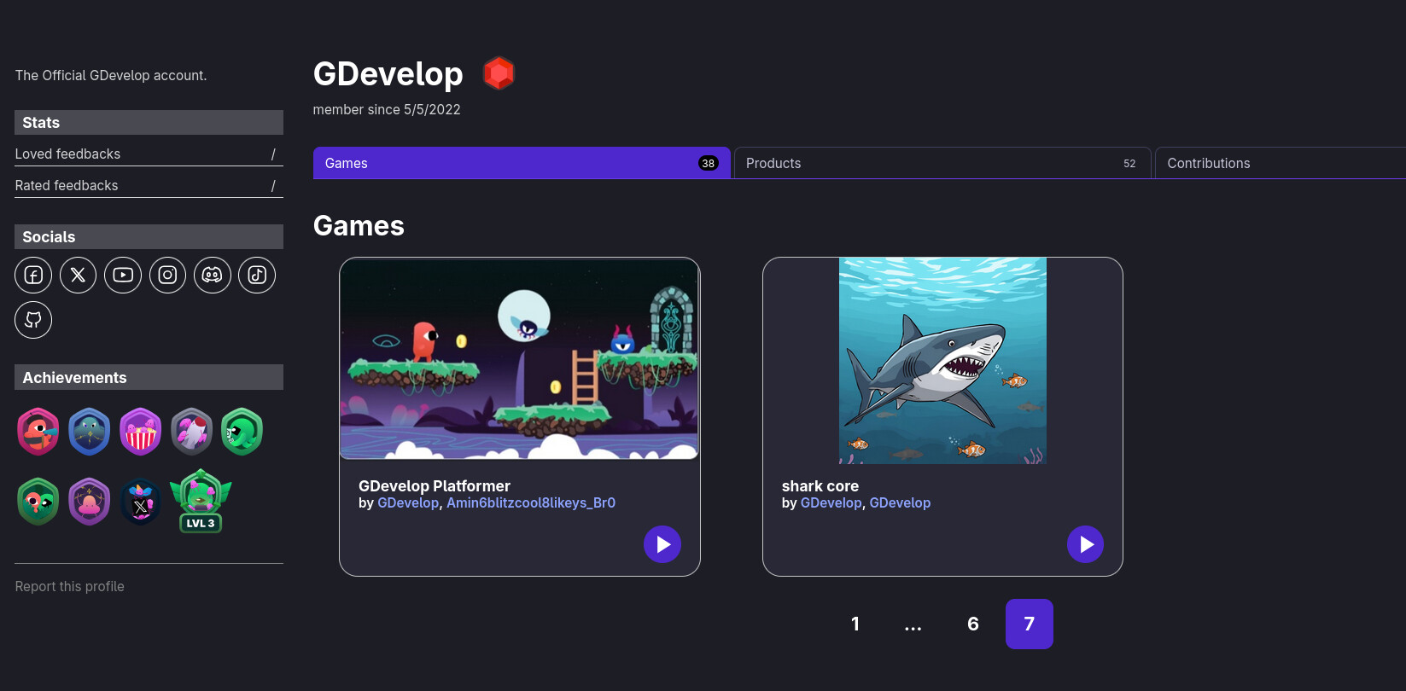
Task: Click the red gem badge beside GDevelop
Action: (499, 73)
